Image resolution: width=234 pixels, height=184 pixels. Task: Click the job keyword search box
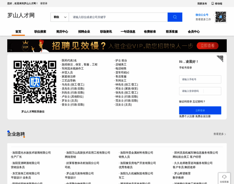[118, 17]
